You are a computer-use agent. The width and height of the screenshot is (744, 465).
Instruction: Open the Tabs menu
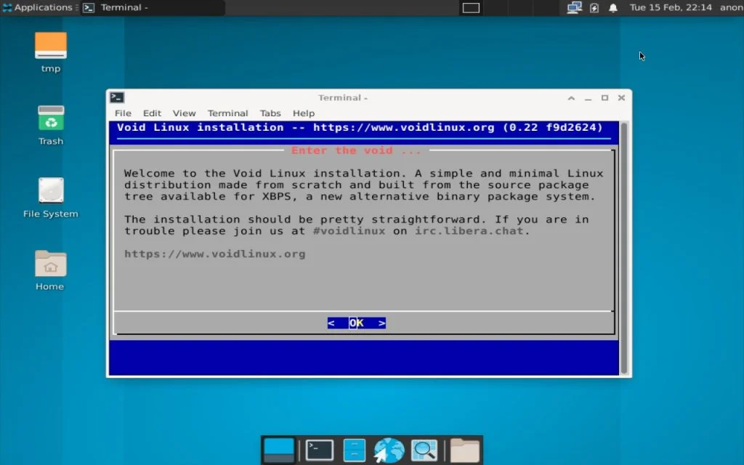tap(270, 113)
